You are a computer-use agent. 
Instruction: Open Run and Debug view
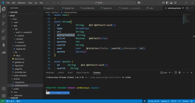click(x=4, y=31)
